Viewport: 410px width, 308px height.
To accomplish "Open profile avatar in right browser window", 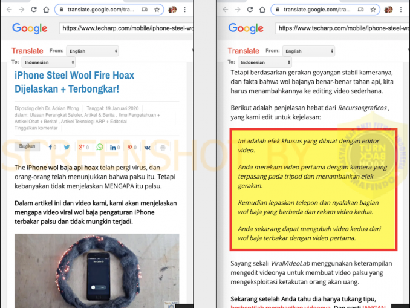I will pyautogui.click(x=388, y=10).
